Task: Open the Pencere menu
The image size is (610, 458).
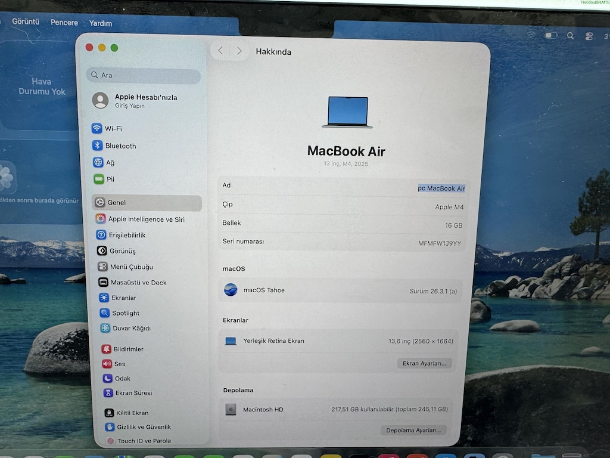Action: tap(64, 23)
